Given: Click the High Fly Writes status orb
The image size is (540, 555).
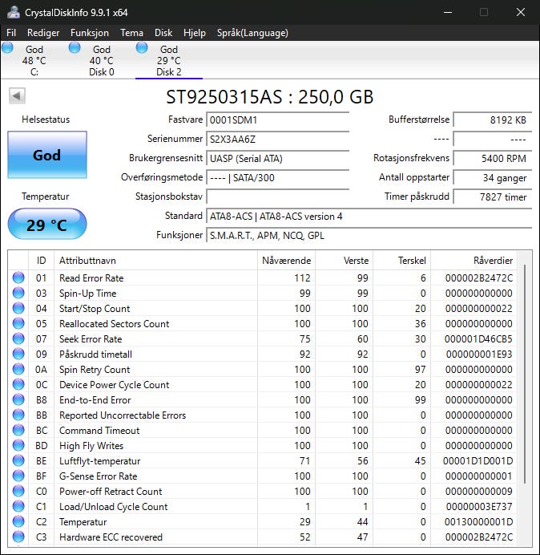Looking at the screenshot, I should tap(18, 445).
